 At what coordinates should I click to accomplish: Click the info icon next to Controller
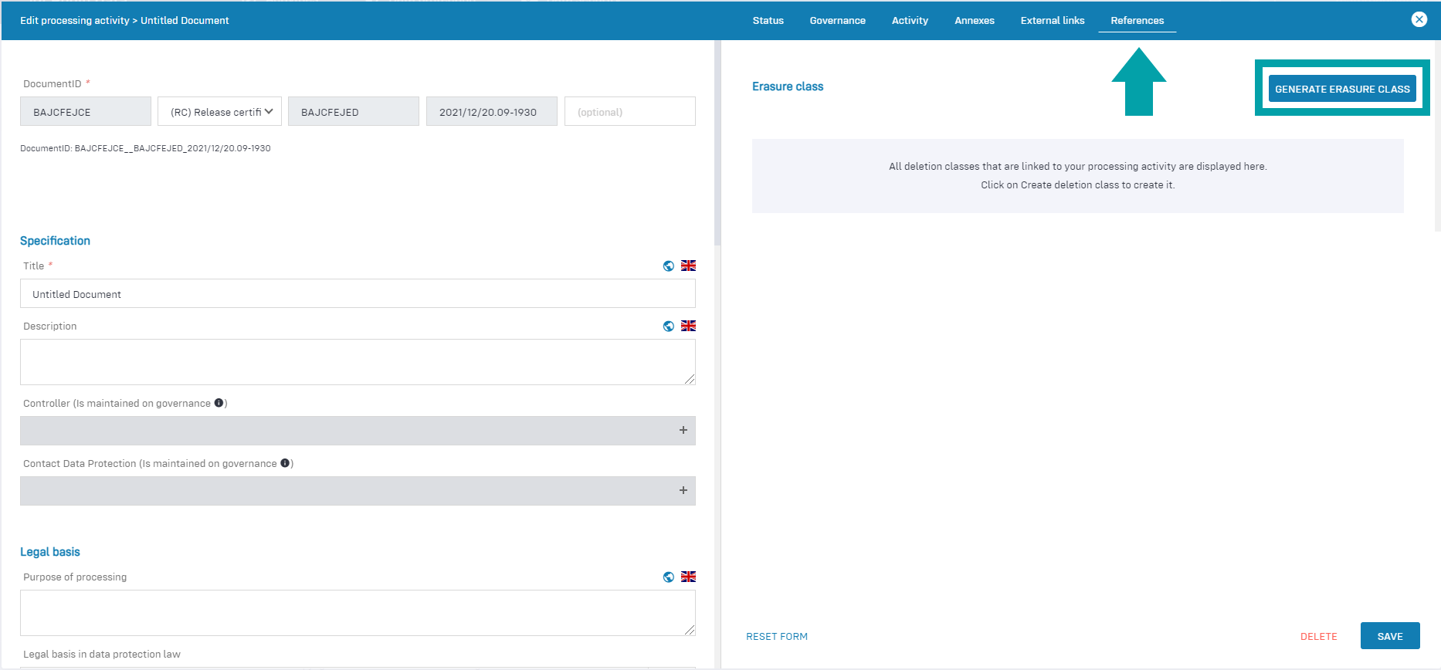point(219,403)
